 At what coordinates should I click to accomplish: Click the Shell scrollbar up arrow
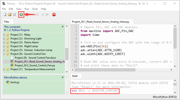(175, 80)
